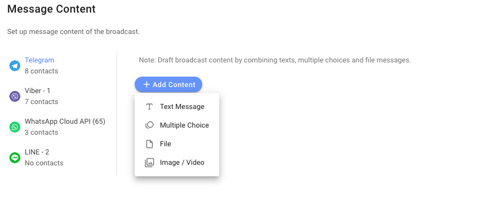
Task: Select Multiple Choice menu option
Action: point(177,125)
